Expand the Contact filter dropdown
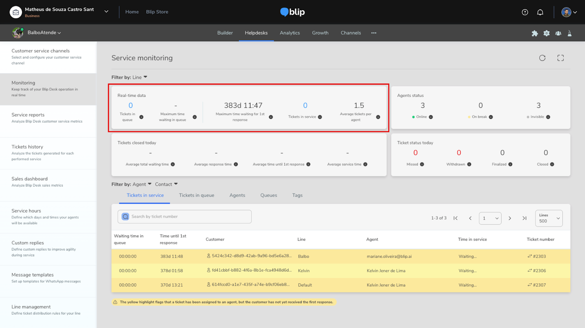 click(166, 184)
